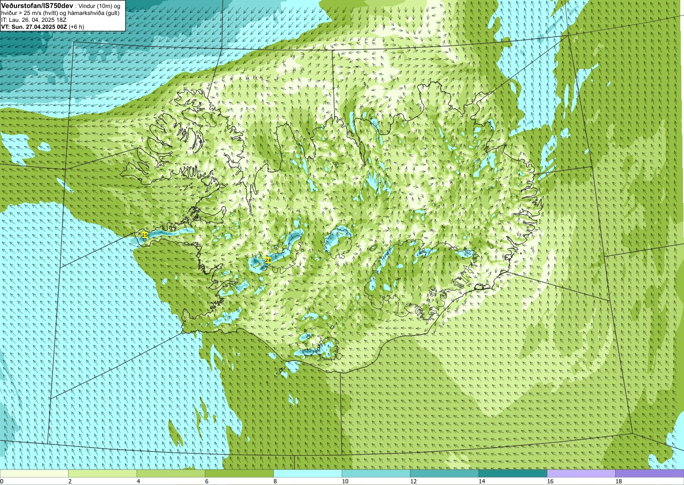Click the yellow gust marker labeled 25
Screen dimensions: 684x485
point(144,235)
